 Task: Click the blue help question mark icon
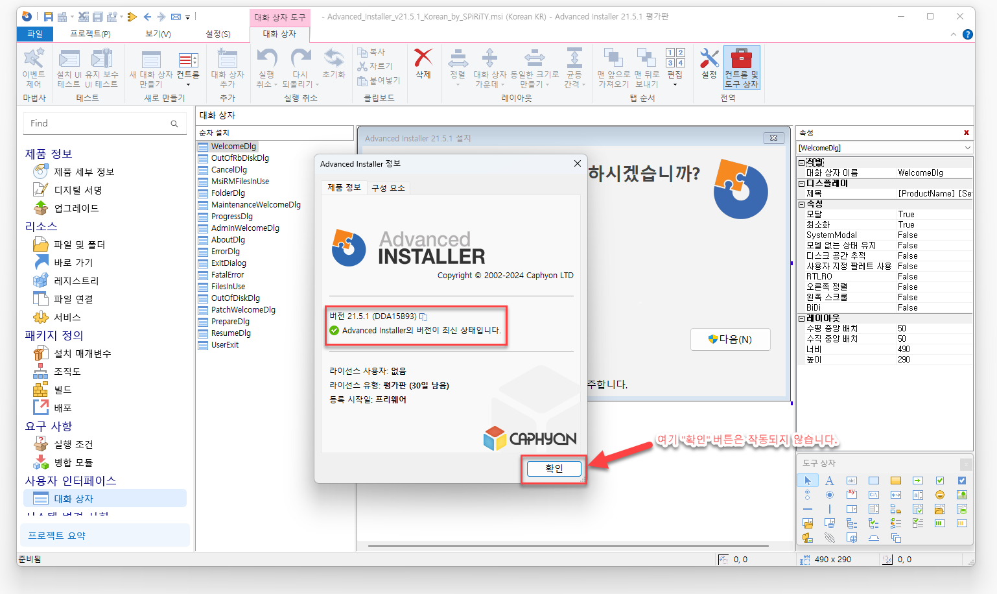(x=967, y=34)
